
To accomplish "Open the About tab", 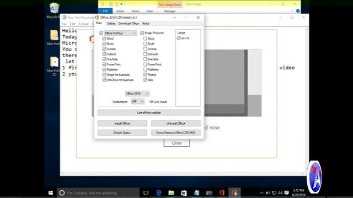I will [146, 23].
